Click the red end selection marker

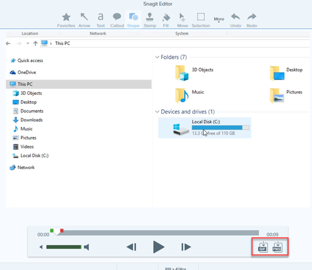click(x=62, y=230)
